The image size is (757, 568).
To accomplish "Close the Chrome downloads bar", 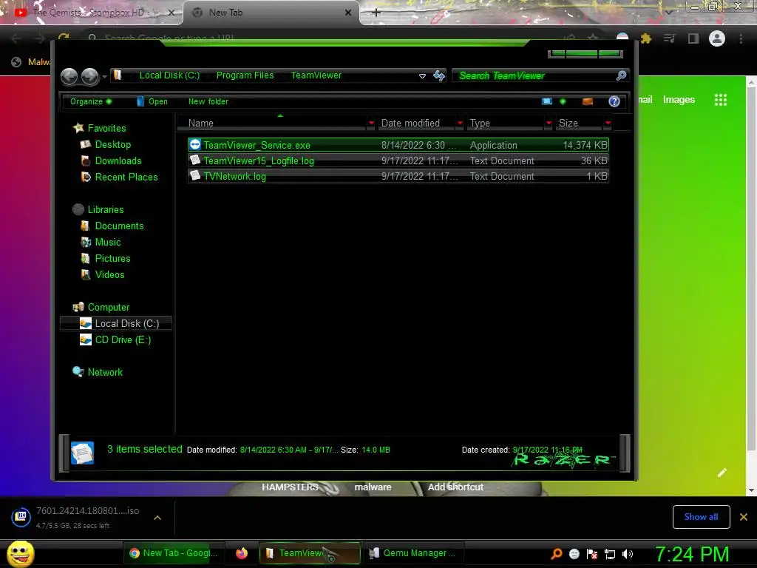I will click(744, 517).
